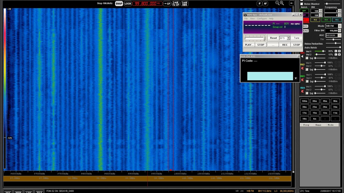Adjust the RX1 Vol 1 slider
The width and height of the screenshot is (344, 193).
(320, 51)
